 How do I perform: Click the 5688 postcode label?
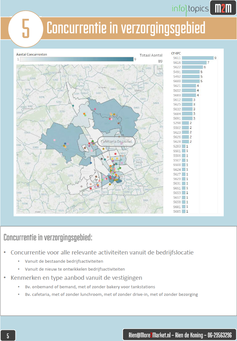[177, 81]
